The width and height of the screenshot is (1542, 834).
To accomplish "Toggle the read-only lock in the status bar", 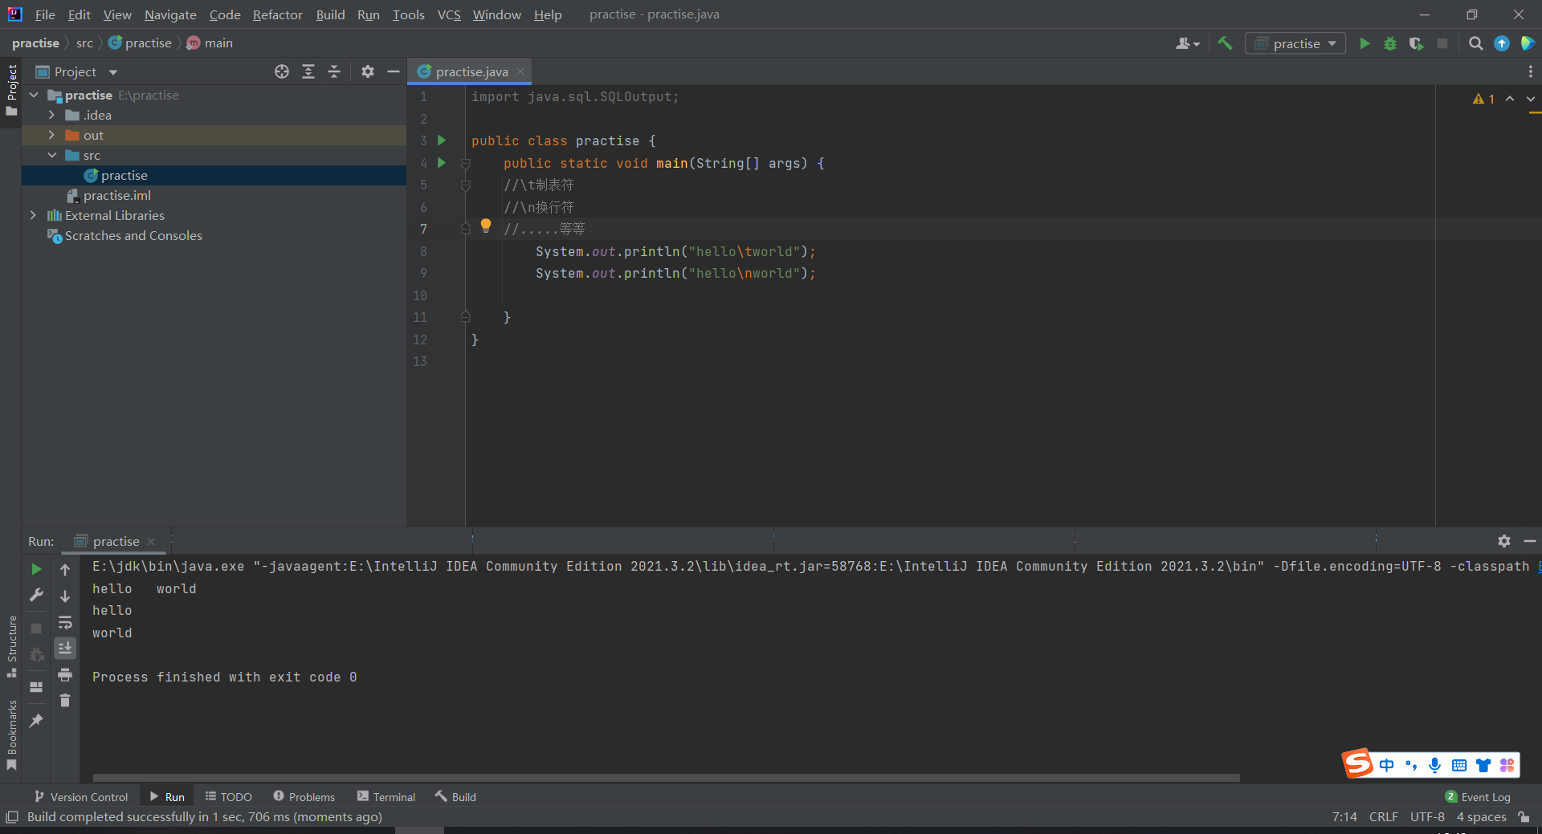I will pyautogui.click(x=1524, y=817).
